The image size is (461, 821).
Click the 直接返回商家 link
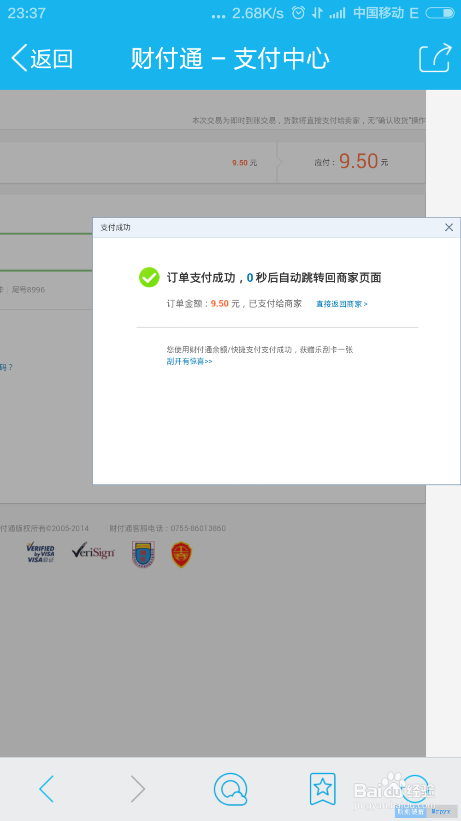(x=342, y=304)
